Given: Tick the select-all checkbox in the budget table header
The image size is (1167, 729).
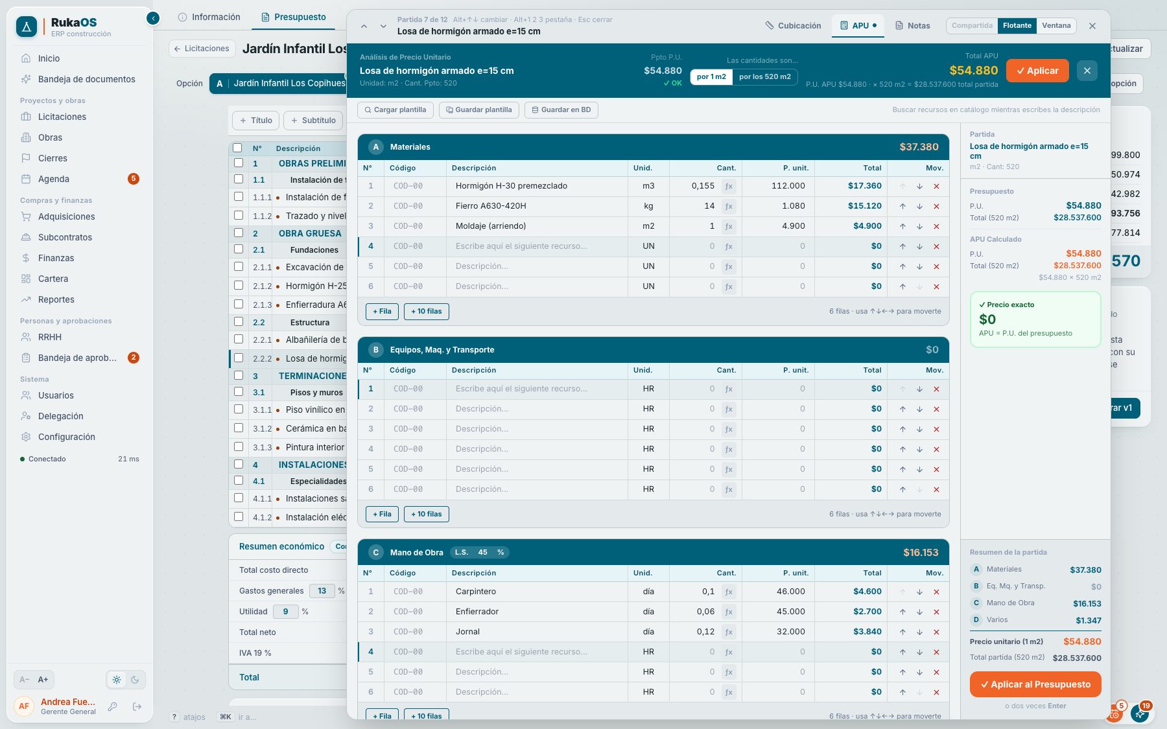Looking at the screenshot, I should pyautogui.click(x=237, y=148).
